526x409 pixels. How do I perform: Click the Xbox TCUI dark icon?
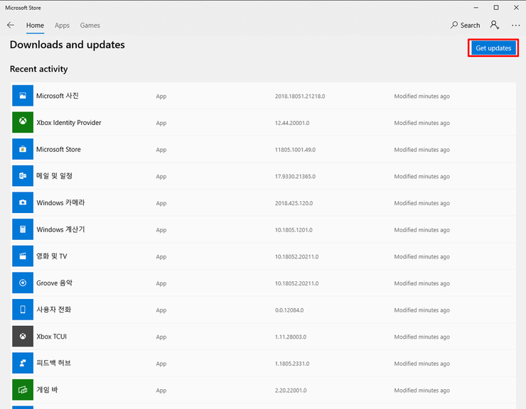point(23,337)
